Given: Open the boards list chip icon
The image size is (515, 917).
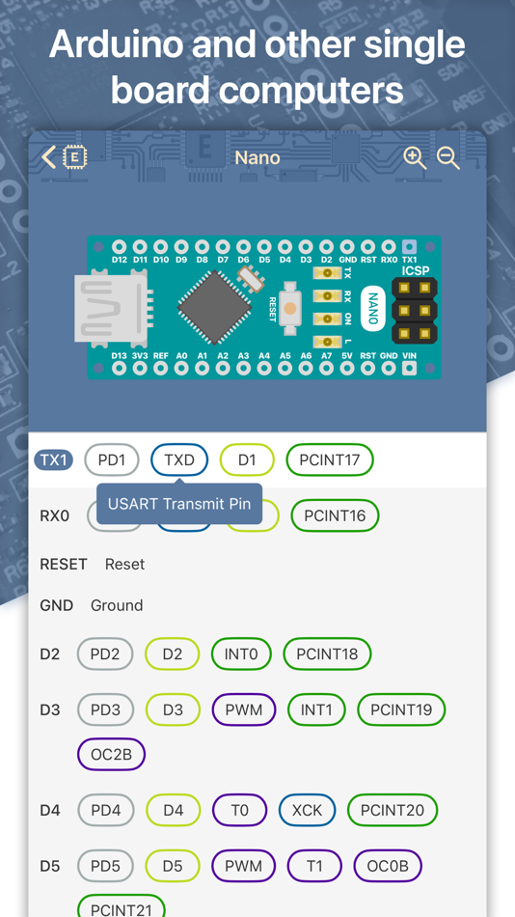Looking at the screenshot, I should (x=75, y=157).
